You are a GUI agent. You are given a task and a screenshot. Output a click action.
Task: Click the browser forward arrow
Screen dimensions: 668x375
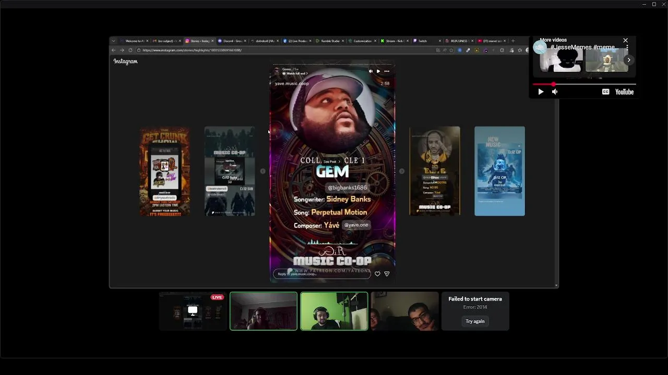(x=122, y=50)
